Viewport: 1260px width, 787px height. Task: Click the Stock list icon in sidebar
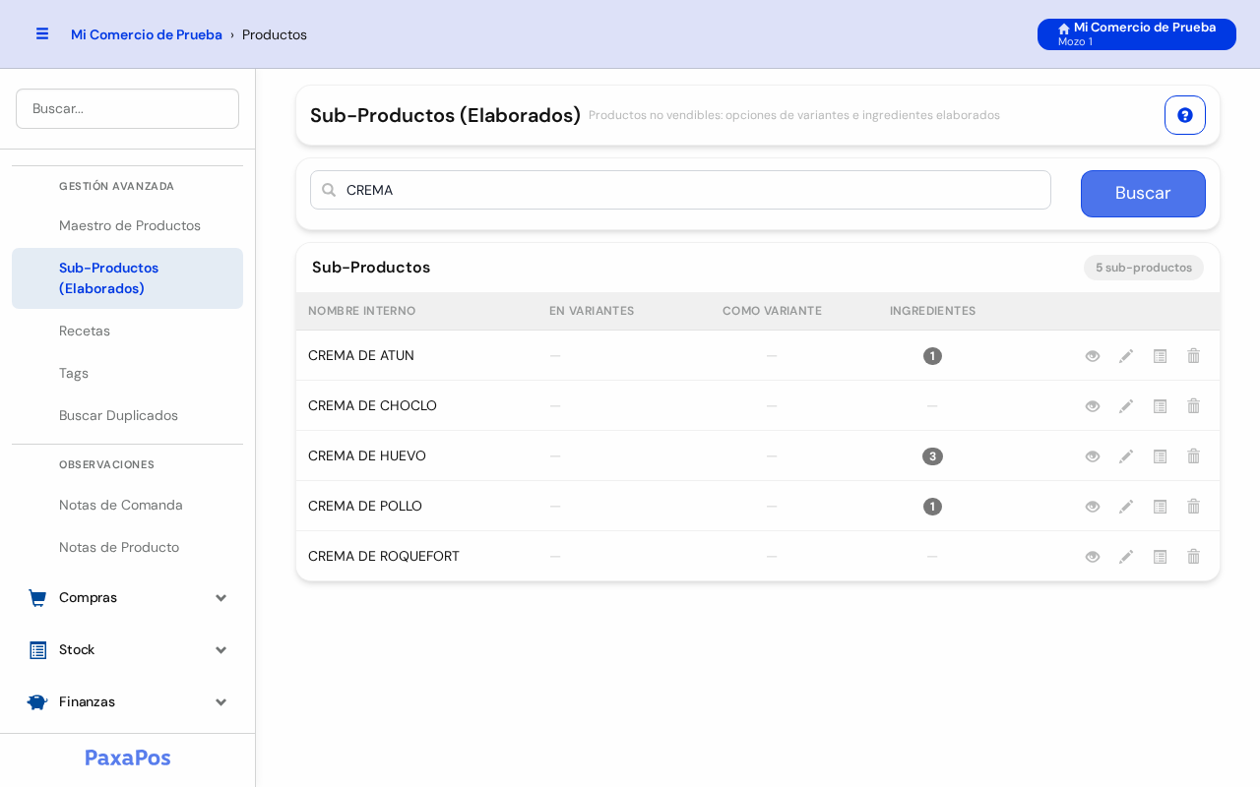click(37, 650)
